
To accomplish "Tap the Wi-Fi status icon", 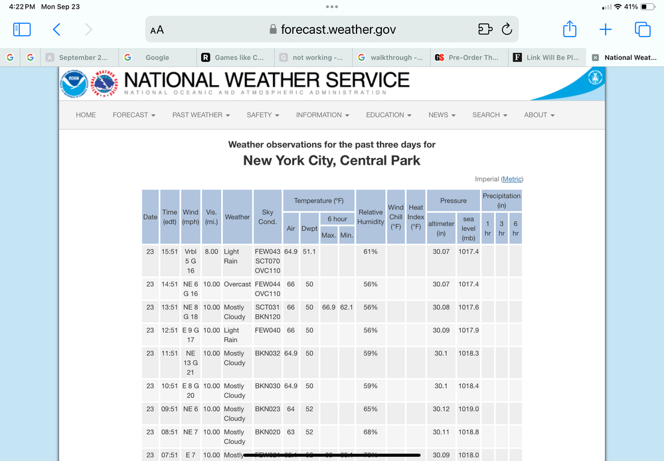I will pos(618,7).
